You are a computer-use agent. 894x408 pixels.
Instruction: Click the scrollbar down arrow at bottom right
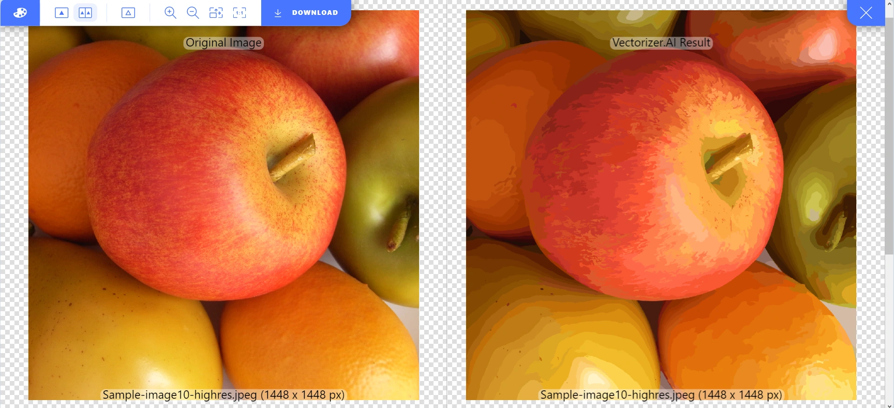(889, 405)
